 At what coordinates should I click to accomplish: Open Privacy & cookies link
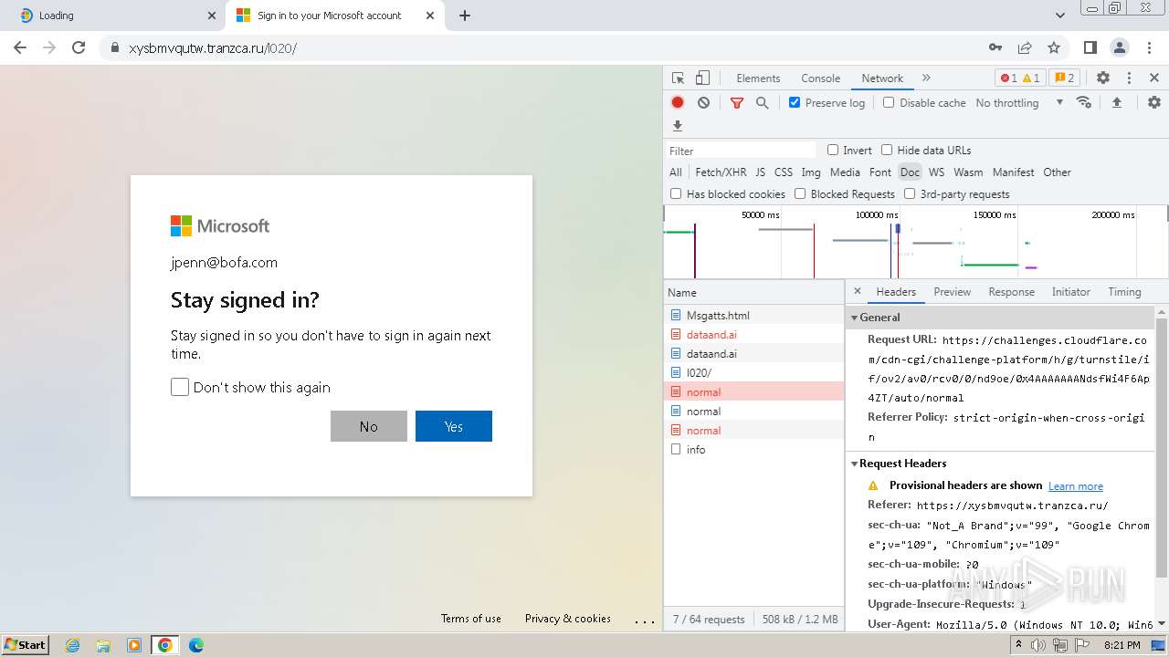coord(568,619)
